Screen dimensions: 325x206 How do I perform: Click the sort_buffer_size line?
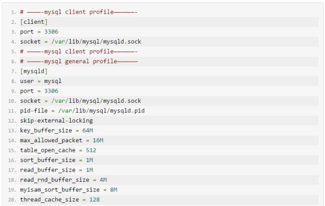[56, 160]
